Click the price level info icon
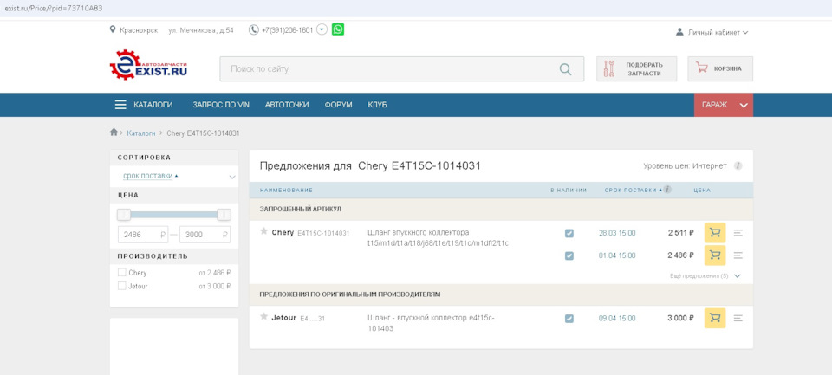The width and height of the screenshot is (832, 375). [738, 165]
